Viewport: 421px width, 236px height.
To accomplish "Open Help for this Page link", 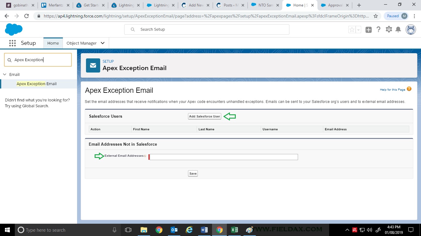I will (393, 90).
